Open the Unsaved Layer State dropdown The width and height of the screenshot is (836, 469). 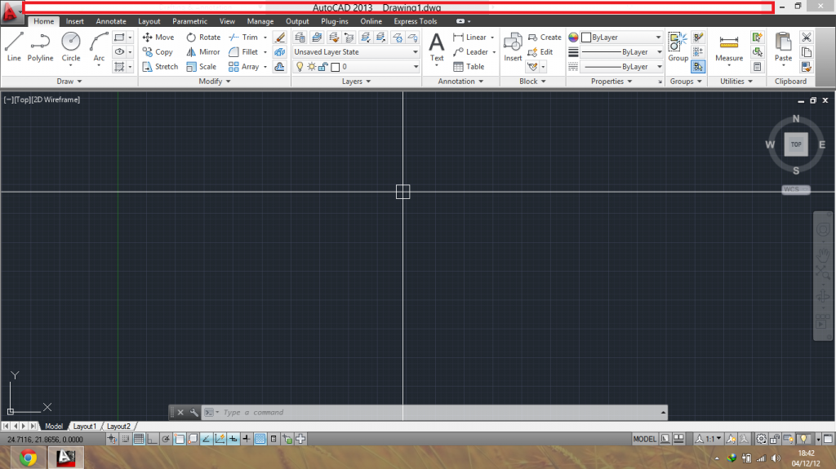pos(356,51)
